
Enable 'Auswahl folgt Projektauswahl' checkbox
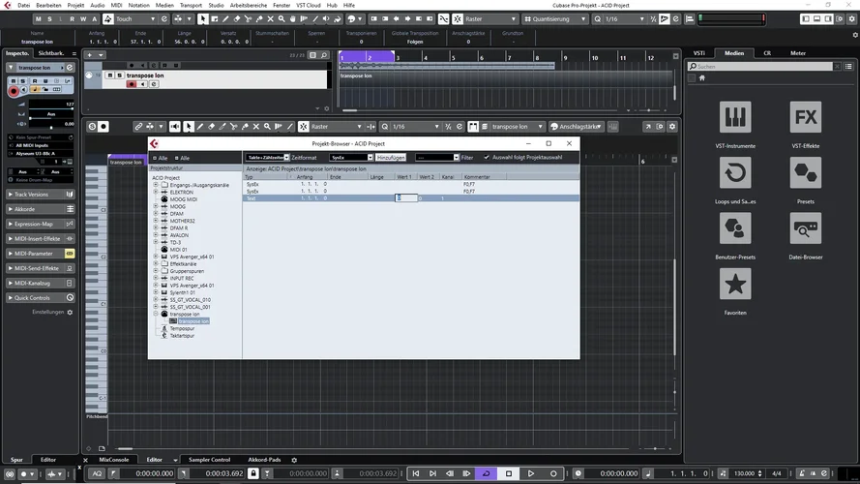click(x=487, y=157)
